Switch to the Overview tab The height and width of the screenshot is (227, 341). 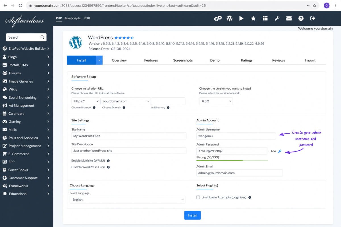pyautogui.click(x=119, y=60)
